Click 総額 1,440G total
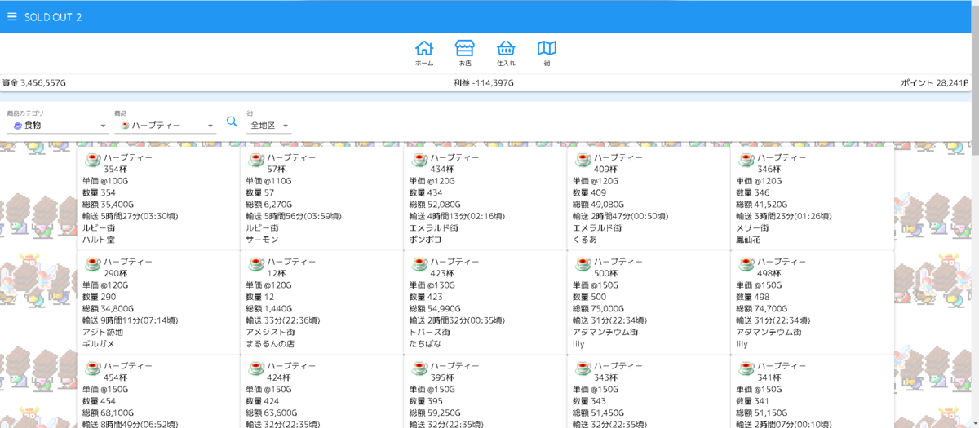This screenshot has height=428, width=979. tap(269, 309)
